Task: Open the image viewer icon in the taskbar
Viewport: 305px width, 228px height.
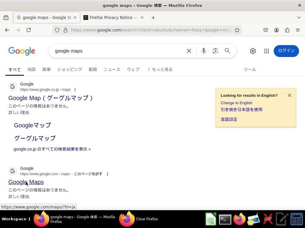Action: pyautogui.click(x=253, y=219)
